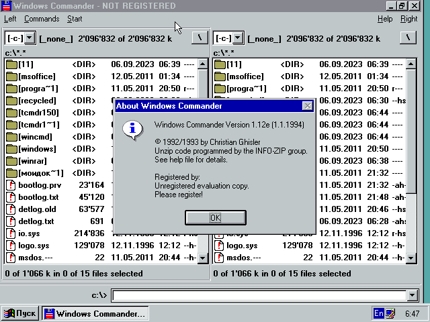Select the logo.sys file icon in right panel

(x=220, y=246)
